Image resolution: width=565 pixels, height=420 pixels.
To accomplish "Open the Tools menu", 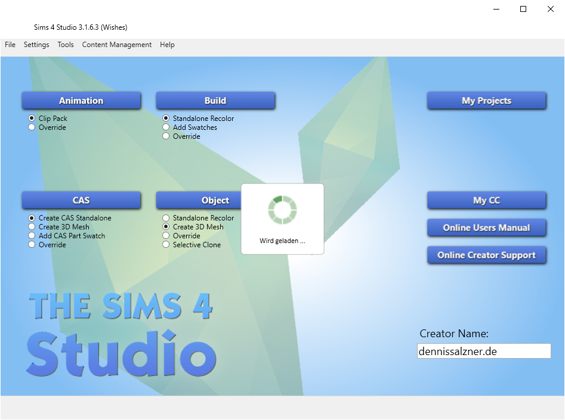I will [x=66, y=45].
